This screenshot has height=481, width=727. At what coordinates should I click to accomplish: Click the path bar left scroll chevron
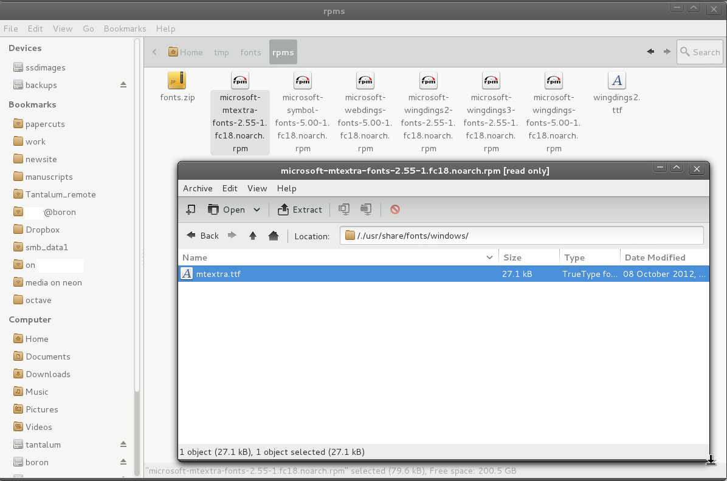pos(154,52)
